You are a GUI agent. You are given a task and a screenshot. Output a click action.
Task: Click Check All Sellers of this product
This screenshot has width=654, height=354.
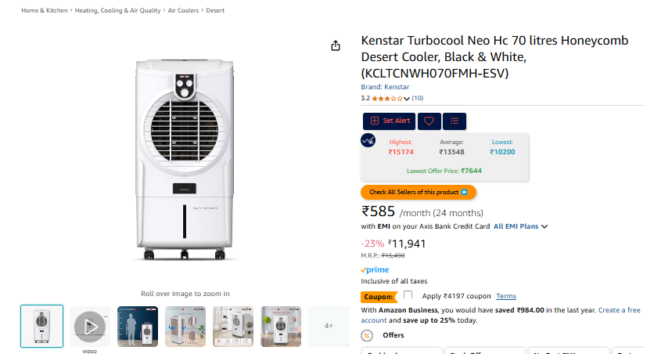coord(419,192)
